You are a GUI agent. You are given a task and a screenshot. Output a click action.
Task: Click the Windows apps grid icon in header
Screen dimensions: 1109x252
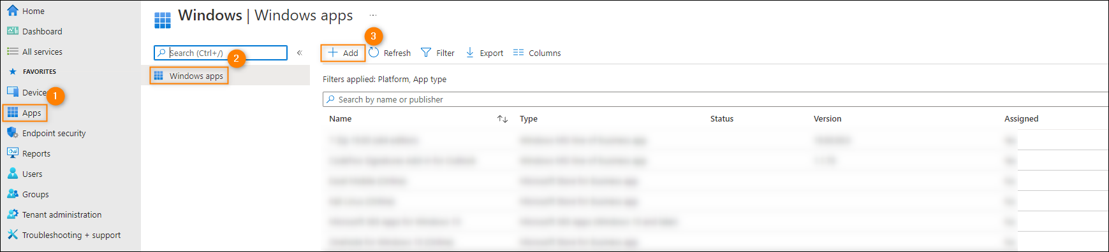(163, 20)
